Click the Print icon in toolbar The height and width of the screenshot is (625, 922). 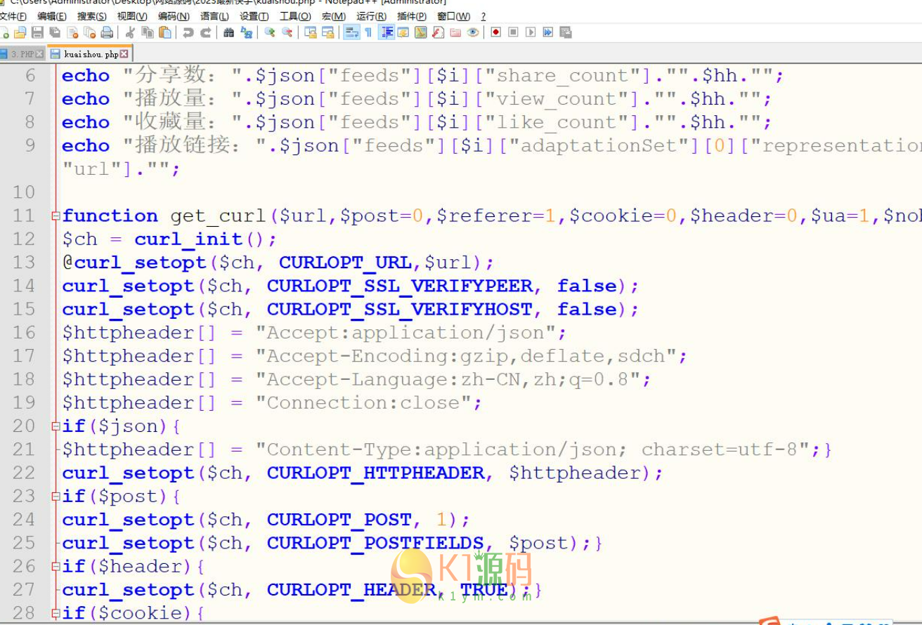click(107, 32)
